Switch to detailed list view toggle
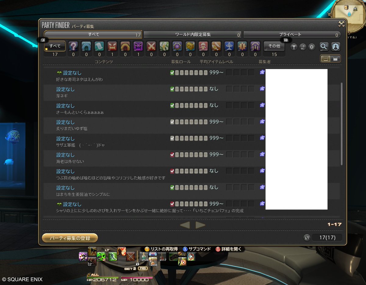The height and width of the screenshot is (285, 366). (x=335, y=59)
